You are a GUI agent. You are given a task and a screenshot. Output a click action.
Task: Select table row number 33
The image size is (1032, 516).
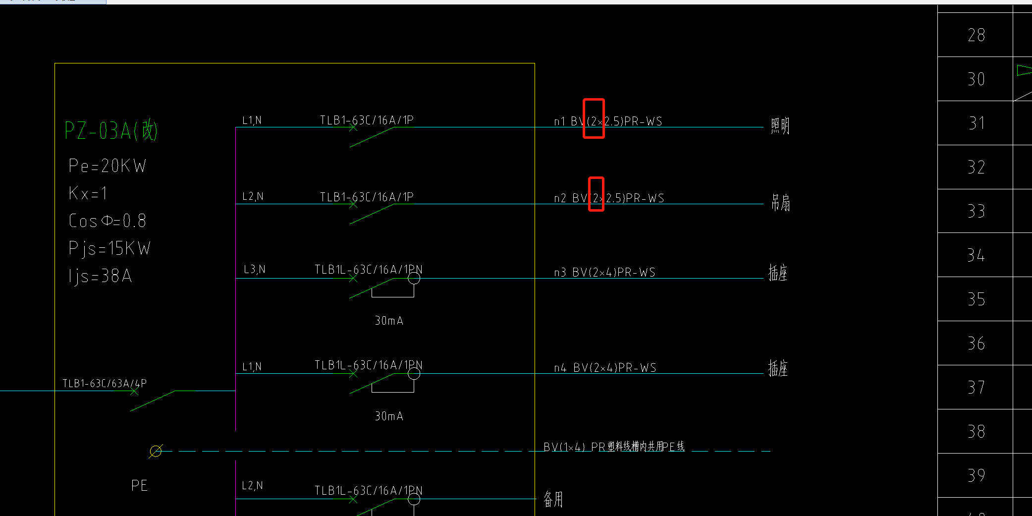coord(976,211)
